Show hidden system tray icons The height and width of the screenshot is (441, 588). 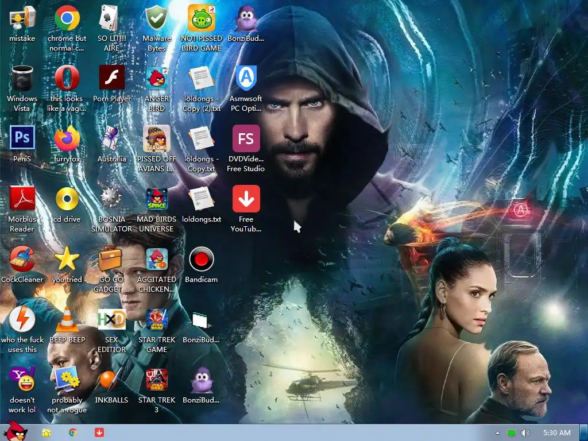click(497, 433)
